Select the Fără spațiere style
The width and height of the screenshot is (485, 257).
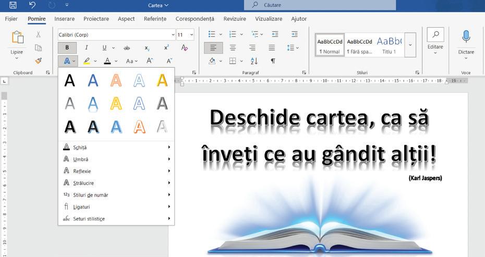point(359,45)
